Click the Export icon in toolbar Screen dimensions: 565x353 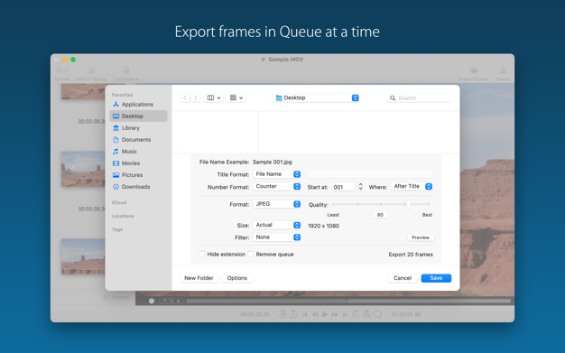503,70
